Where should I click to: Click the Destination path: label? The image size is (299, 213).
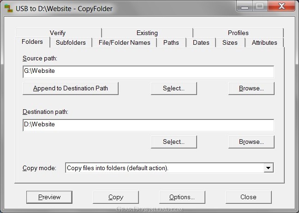(x=45, y=112)
